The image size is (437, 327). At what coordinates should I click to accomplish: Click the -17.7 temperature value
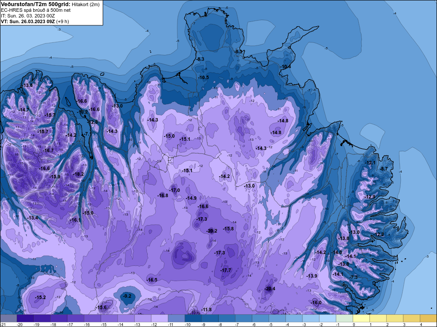pyautogui.click(x=226, y=271)
